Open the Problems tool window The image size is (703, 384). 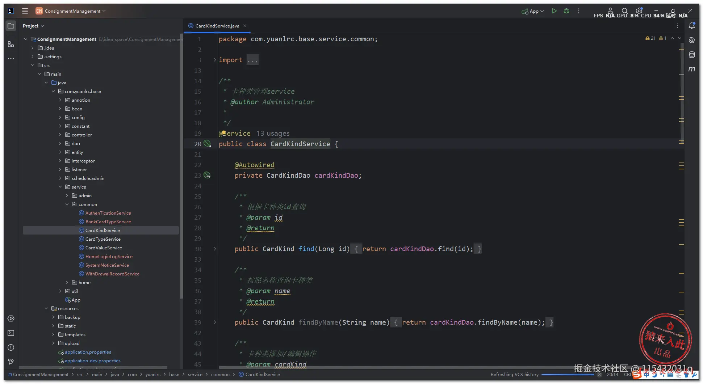click(x=11, y=347)
